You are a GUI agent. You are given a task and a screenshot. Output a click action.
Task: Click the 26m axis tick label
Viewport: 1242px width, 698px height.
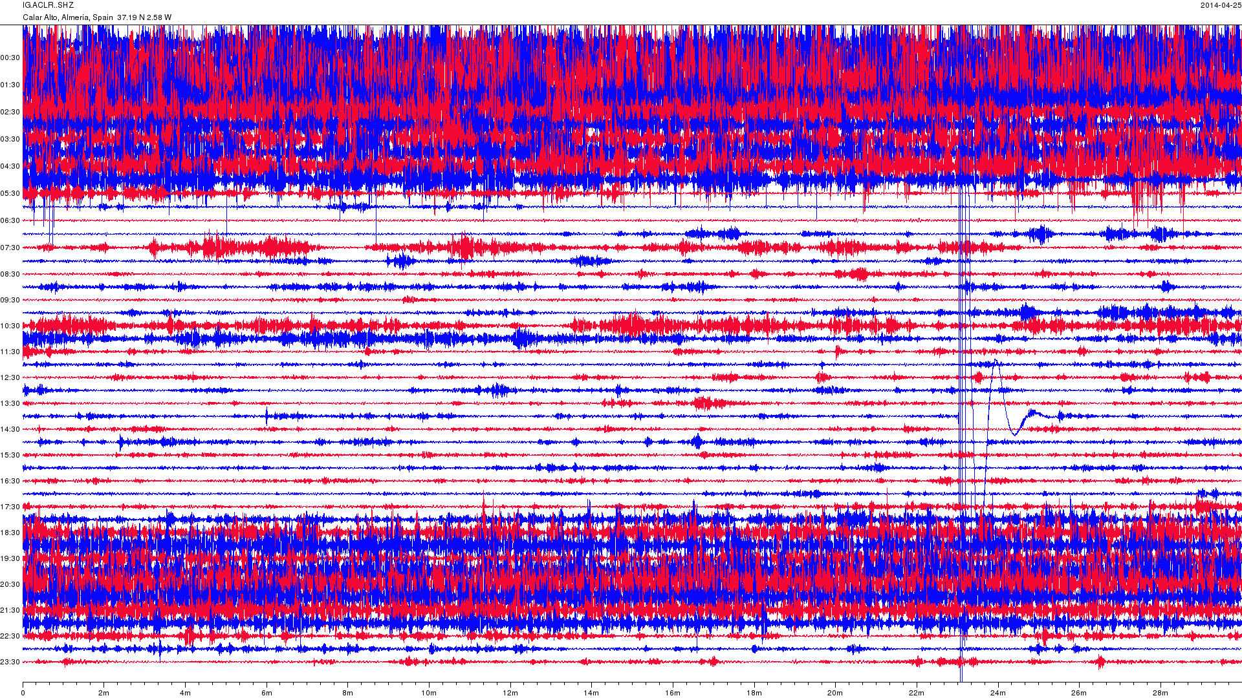coord(1079,693)
